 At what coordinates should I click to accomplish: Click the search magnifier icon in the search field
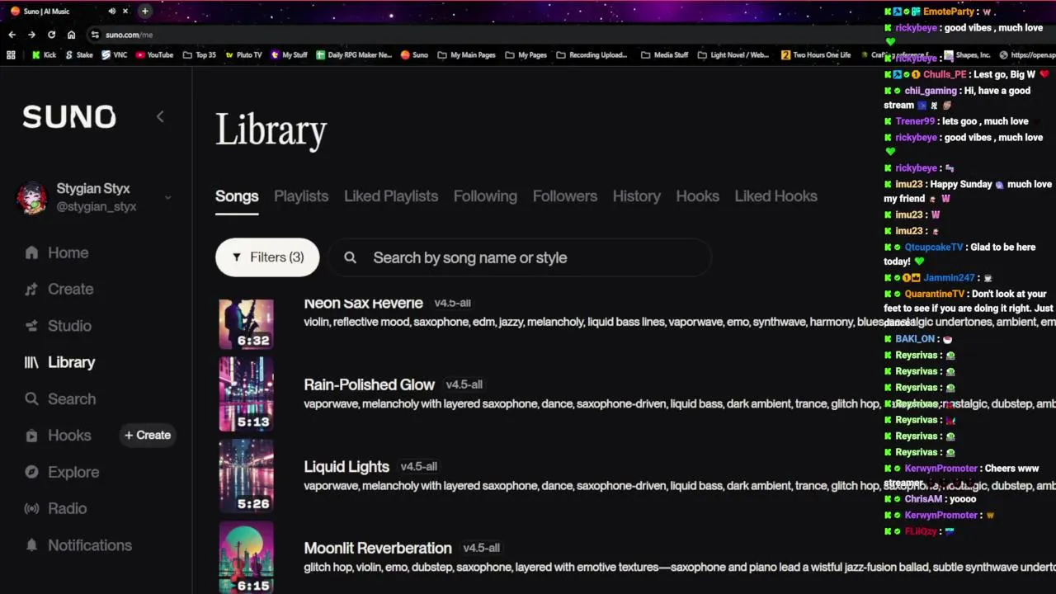click(350, 258)
